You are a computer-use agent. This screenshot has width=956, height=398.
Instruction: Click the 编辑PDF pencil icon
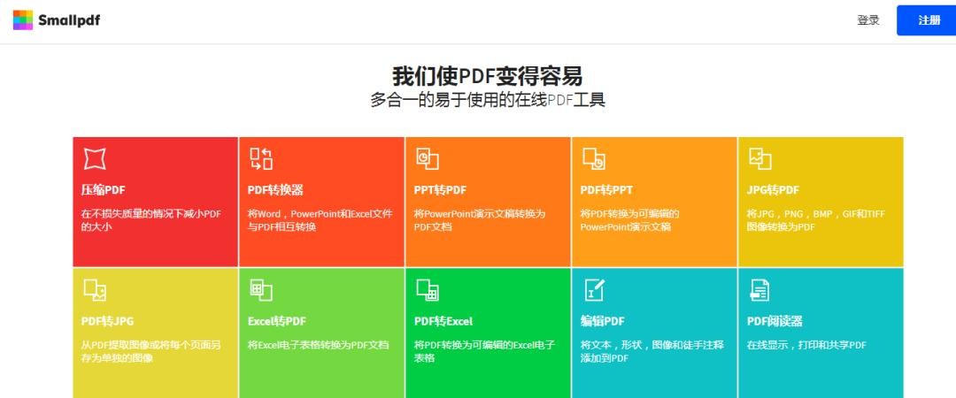pos(593,289)
